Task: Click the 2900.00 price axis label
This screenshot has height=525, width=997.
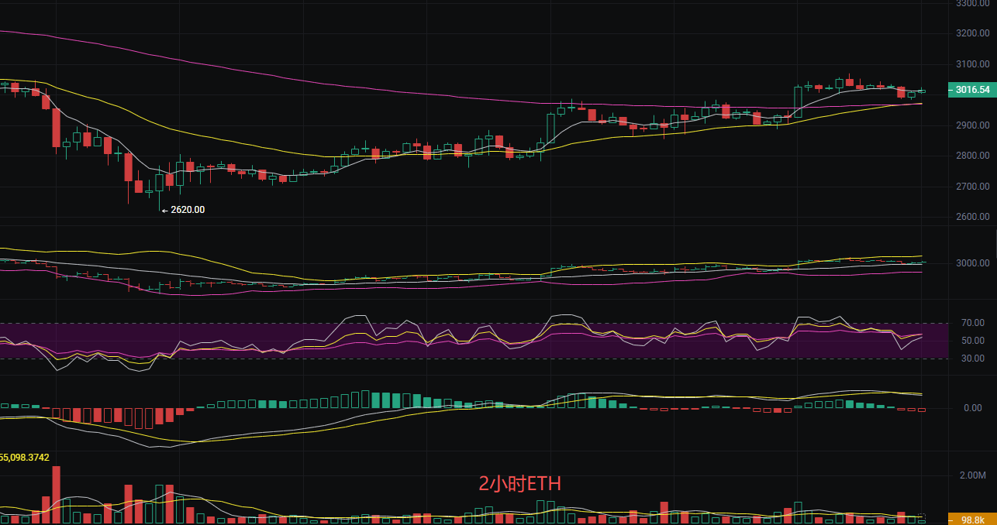Action: pos(973,125)
